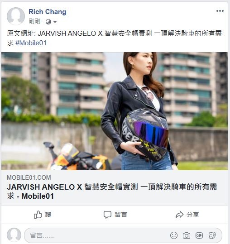Click the comment speech bubble icon
Viewport: 230px width, 244px height.
pyautogui.click(x=107, y=215)
